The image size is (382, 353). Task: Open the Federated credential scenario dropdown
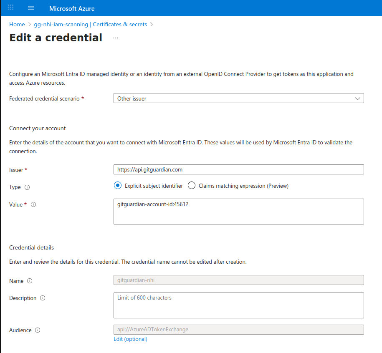coord(238,98)
